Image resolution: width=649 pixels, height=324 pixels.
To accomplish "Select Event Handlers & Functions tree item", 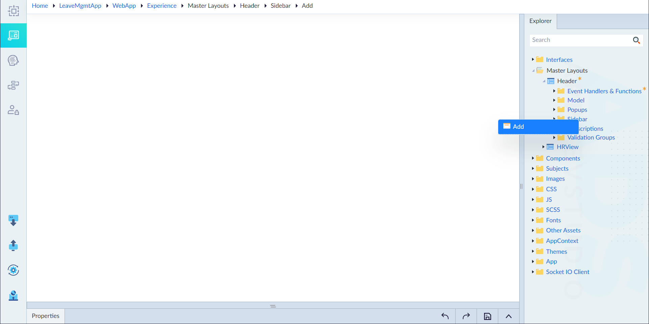I will pyautogui.click(x=604, y=91).
